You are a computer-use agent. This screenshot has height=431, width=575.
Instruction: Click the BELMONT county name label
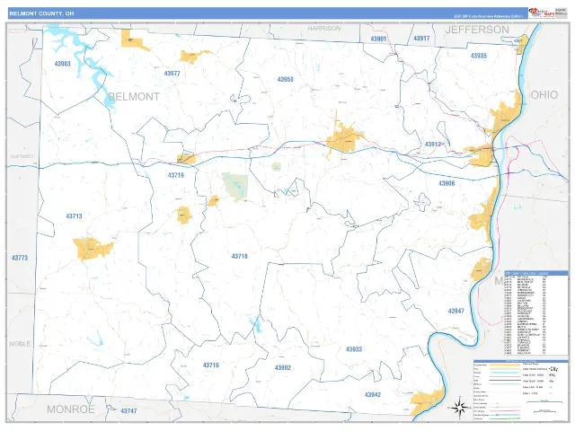point(134,97)
